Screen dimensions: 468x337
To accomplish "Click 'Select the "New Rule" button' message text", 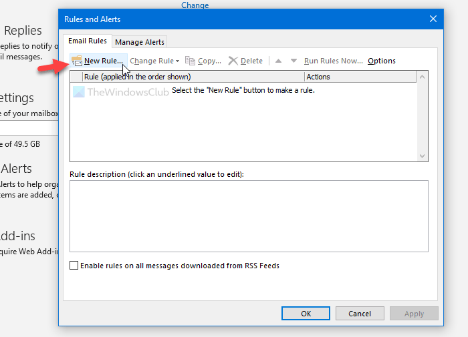I will 243,90.
